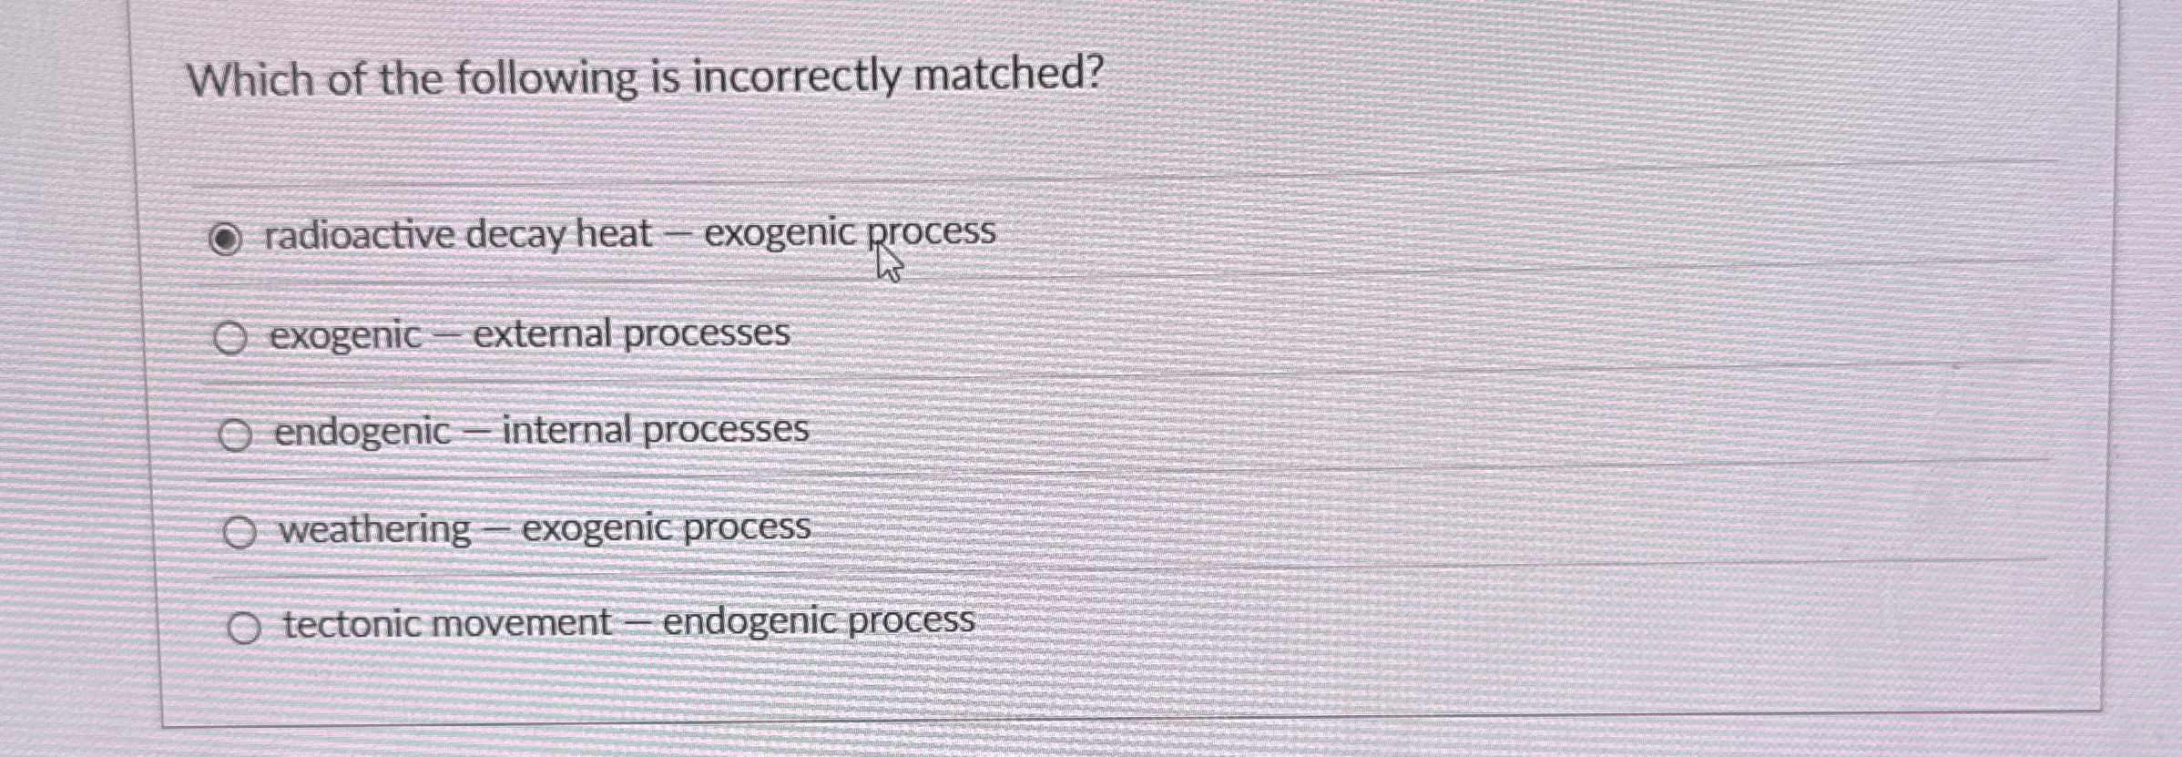Viewport: 2182px width, 757px height.
Task: Click the text 'tectonic movement — endogenic process'
Action: [x=624, y=622]
